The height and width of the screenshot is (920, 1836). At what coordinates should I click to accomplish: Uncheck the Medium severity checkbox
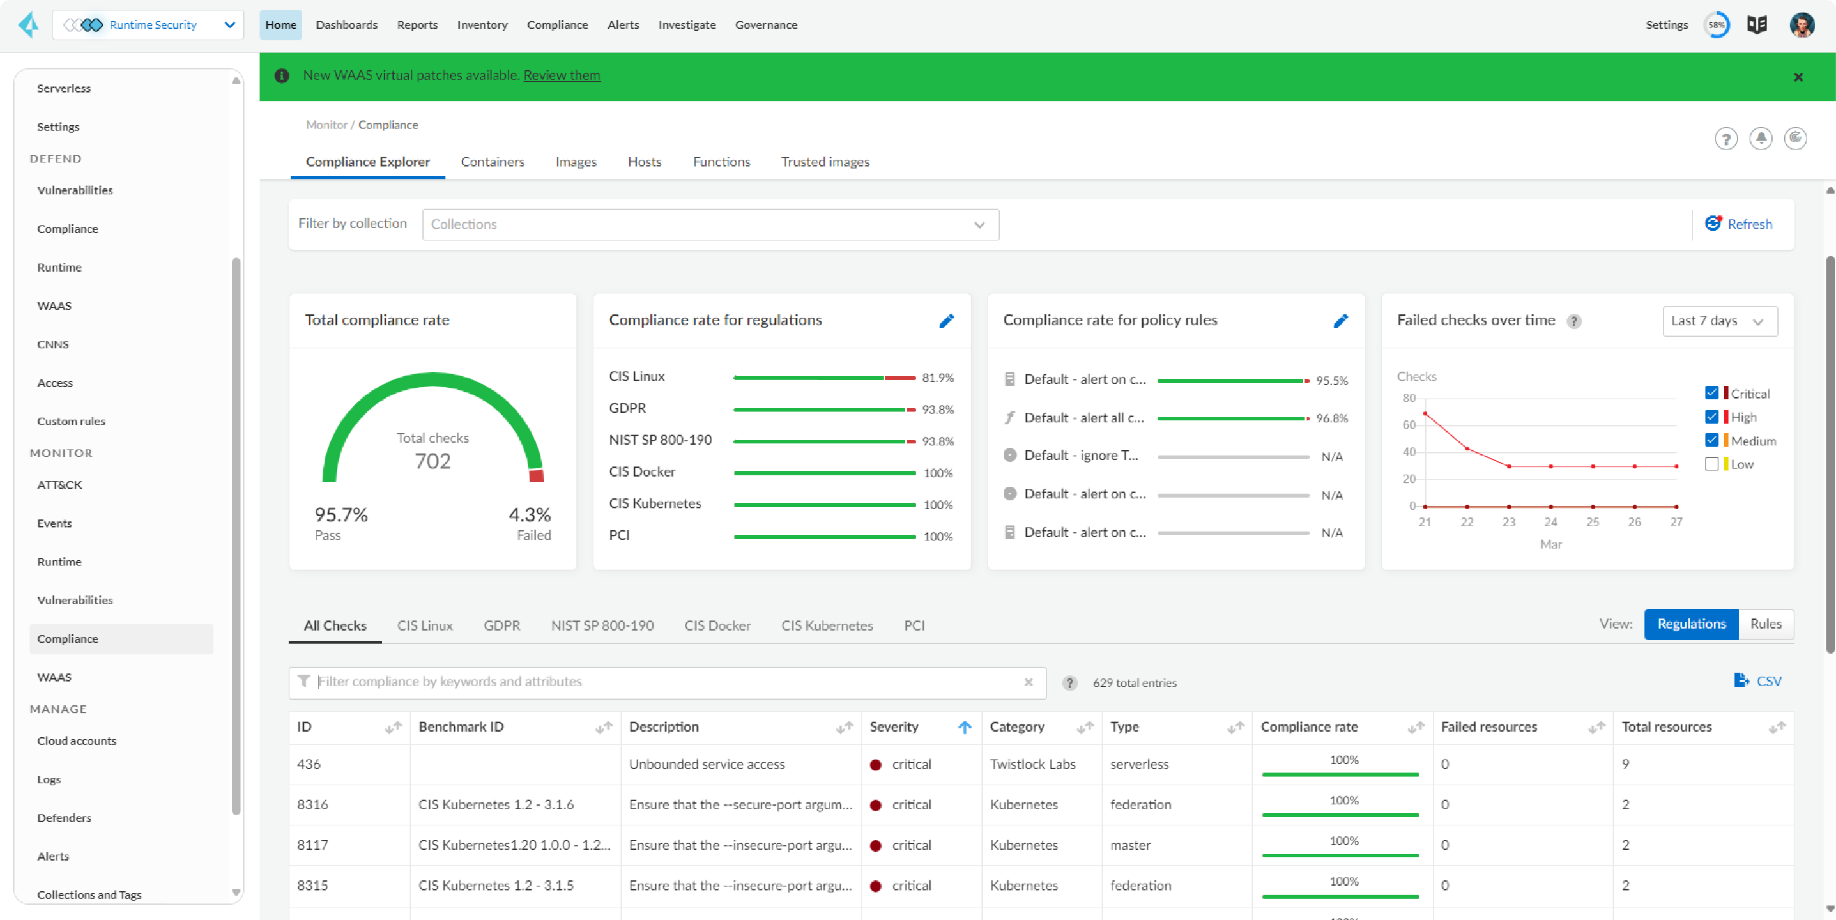coord(1711,440)
